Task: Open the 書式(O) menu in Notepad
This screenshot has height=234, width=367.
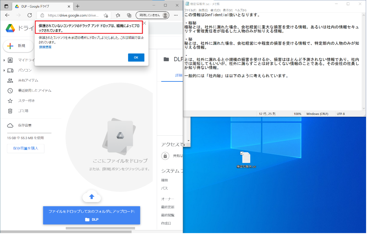Action: pos(215,10)
